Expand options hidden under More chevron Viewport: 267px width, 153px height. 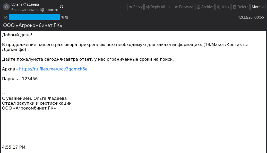pos(262,7)
